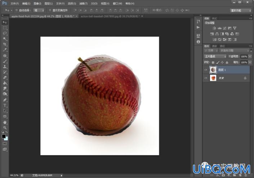The image size is (254, 178).
Task: Add a Black & White adjustment layer
Action: coord(222,34)
